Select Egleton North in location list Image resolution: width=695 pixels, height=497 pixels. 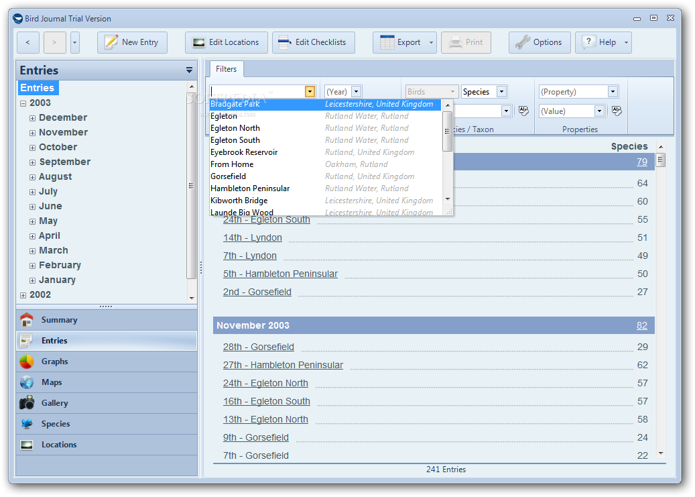pyautogui.click(x=325, y=128)
